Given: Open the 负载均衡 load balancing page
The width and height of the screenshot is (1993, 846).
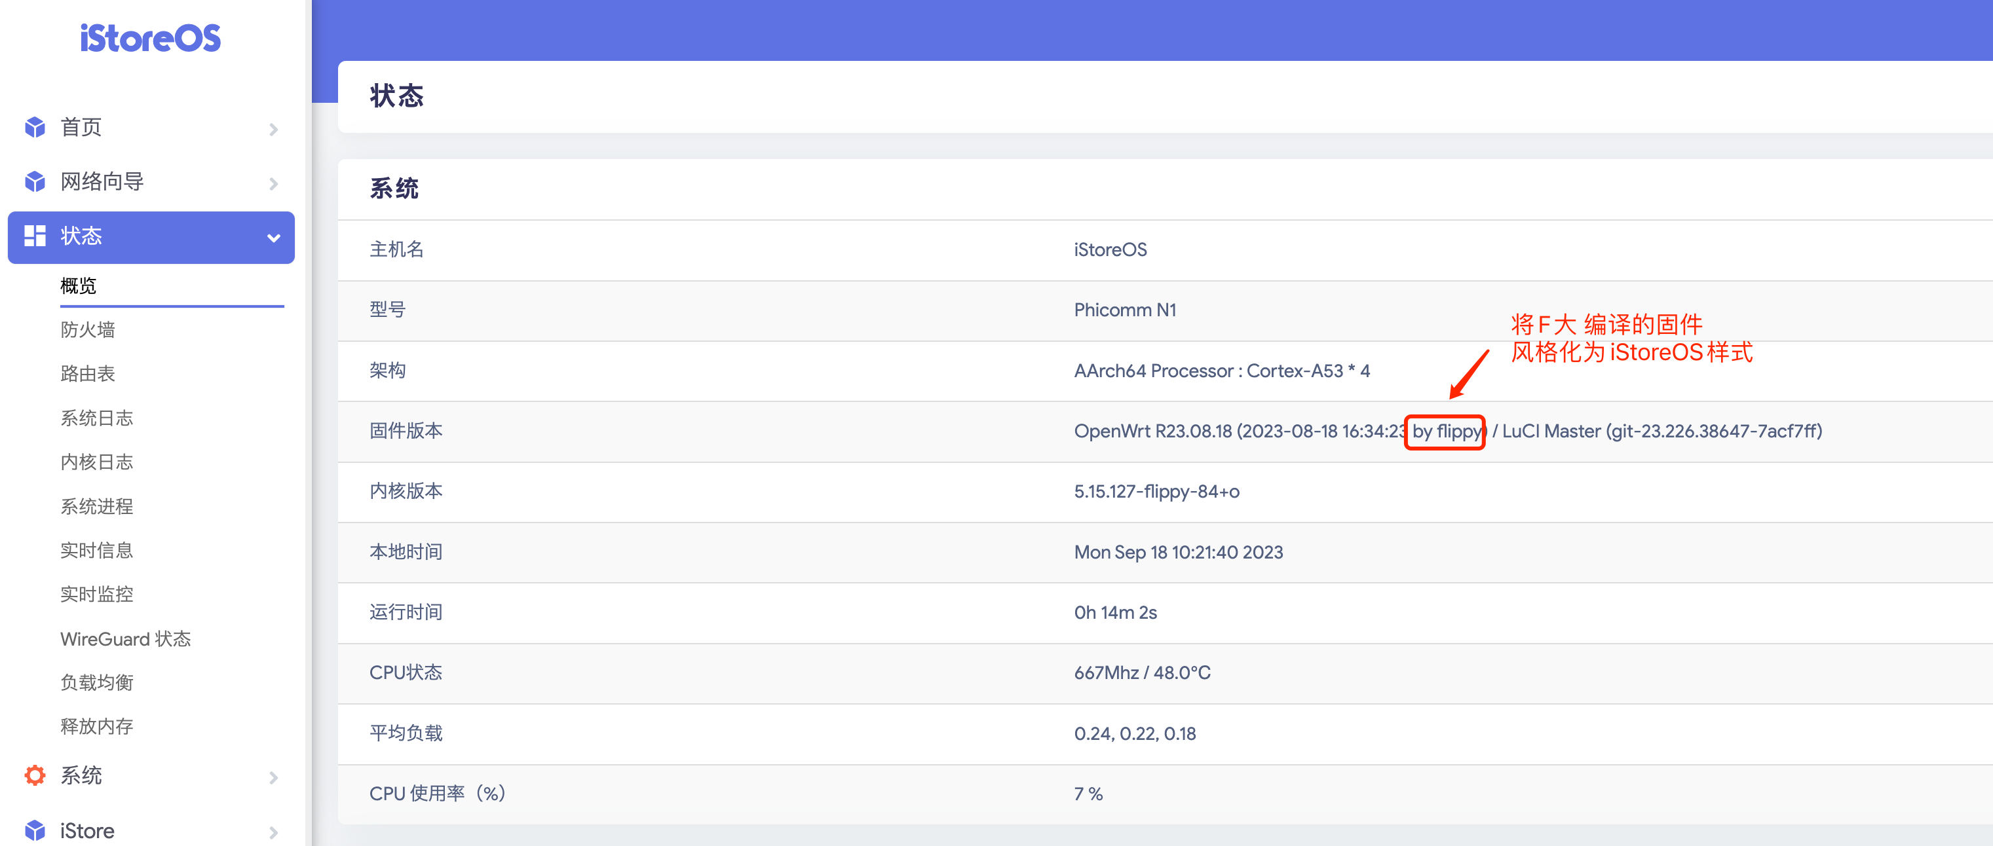Looking at the screenshot, I should [96, 682].
